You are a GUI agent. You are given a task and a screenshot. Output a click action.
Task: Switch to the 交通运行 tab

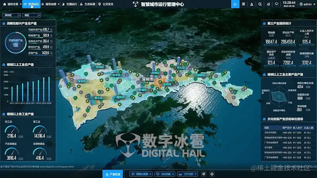pyautogui.click(x=70, y=4)
